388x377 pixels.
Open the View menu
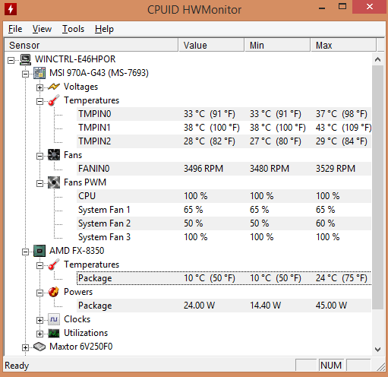tap(42, 29)
